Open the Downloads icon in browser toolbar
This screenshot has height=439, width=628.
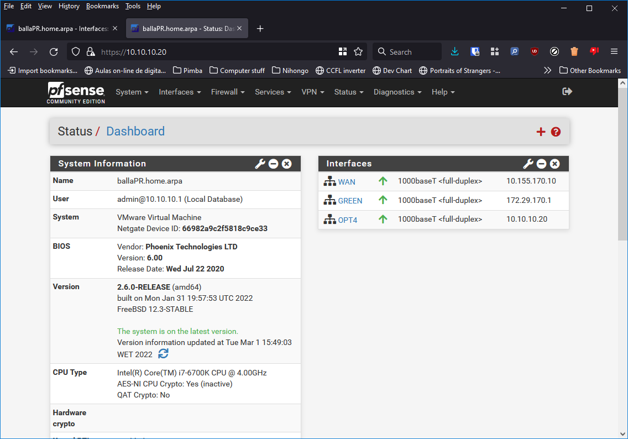pyautogui.click(x=455, y=51)
